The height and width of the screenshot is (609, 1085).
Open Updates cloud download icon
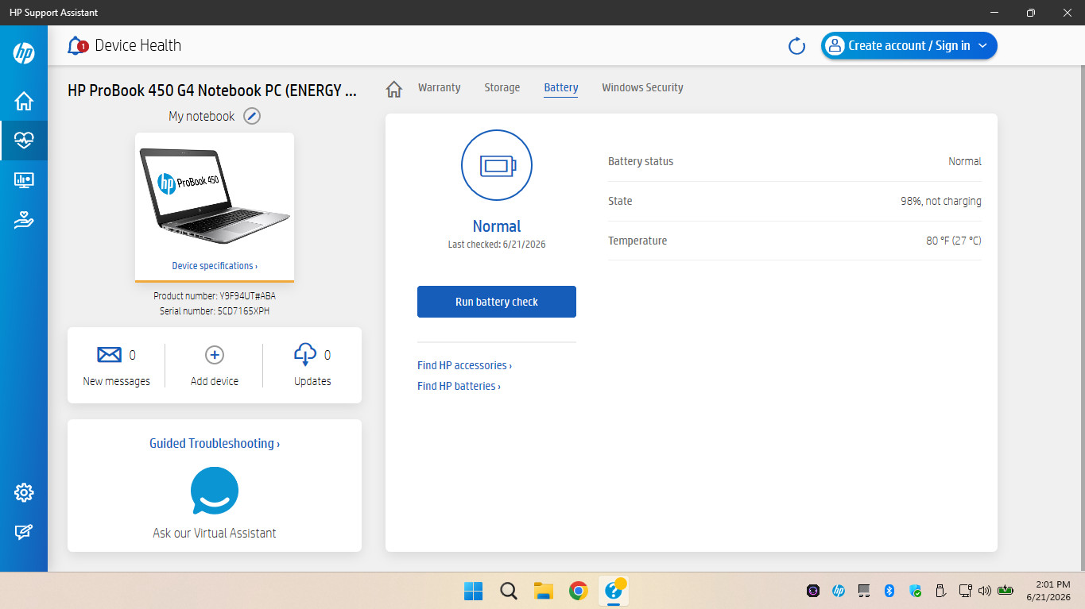(x=305, y=354)
